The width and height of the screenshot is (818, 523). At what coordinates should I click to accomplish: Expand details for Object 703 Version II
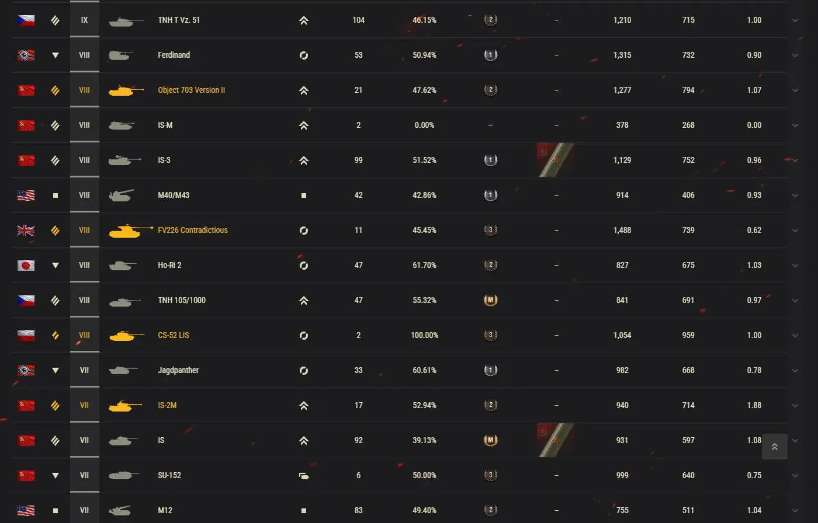point(795,90)
